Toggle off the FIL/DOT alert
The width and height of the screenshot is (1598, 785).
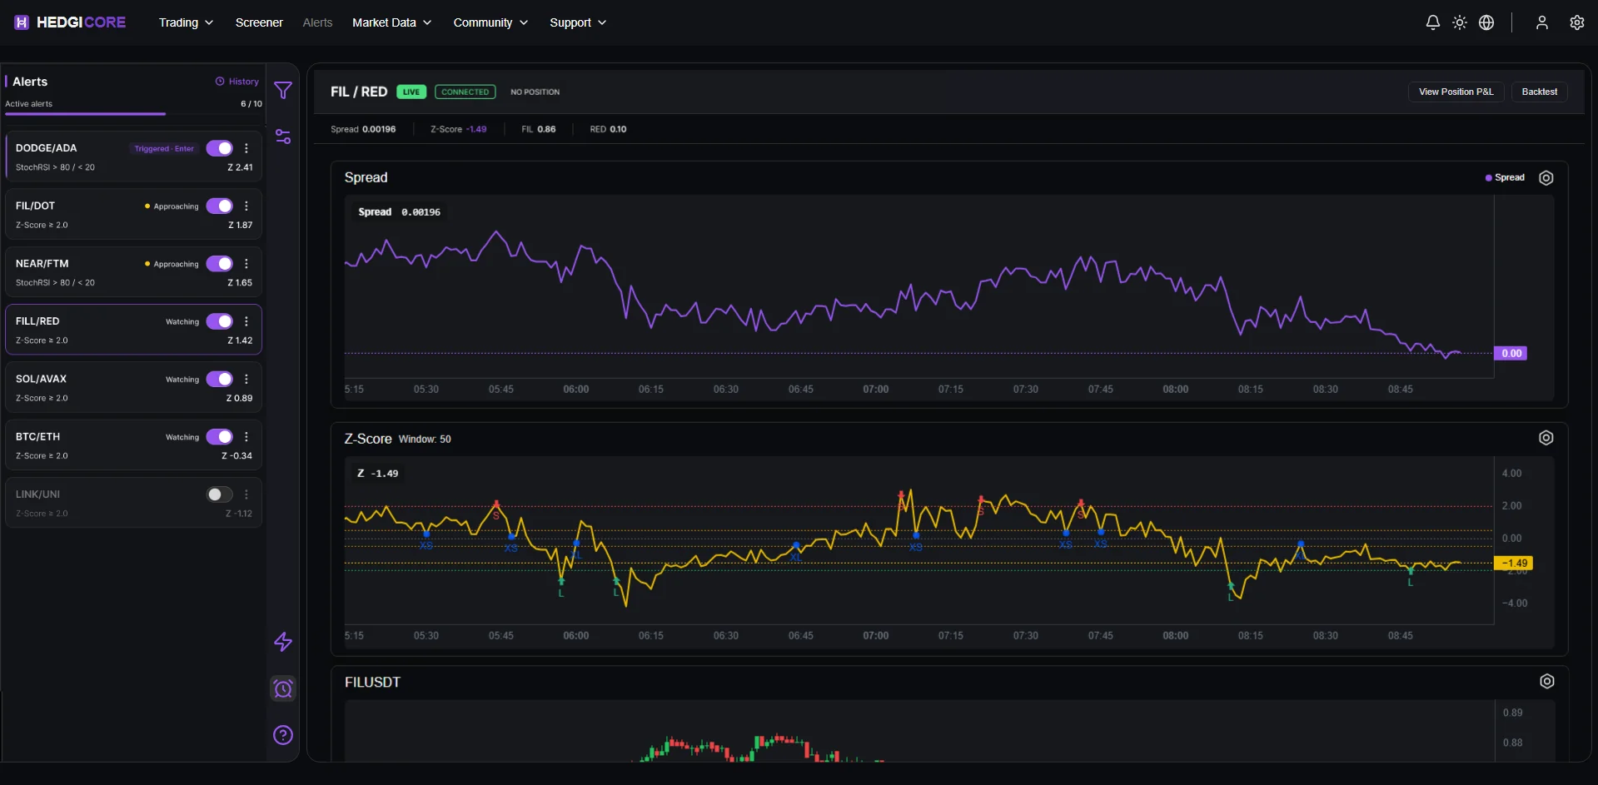220,206
